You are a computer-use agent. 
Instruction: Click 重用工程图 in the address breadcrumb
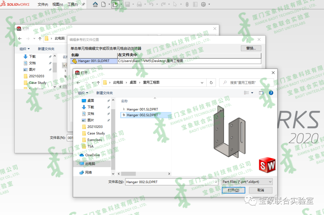tap(151, 82)
